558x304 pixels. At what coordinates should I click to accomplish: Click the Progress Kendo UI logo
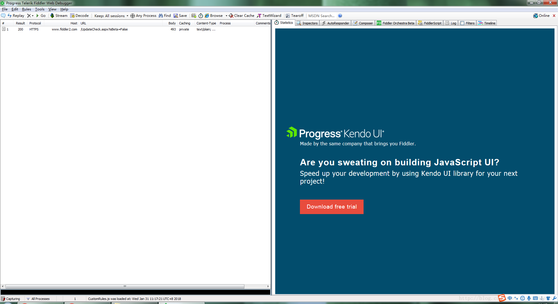tap(335, 133)
